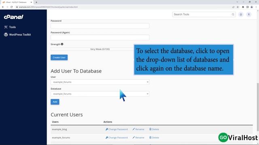Click the trash icon for example_forums
Screen dimensions: 259x145
click(x=150, y=137)
